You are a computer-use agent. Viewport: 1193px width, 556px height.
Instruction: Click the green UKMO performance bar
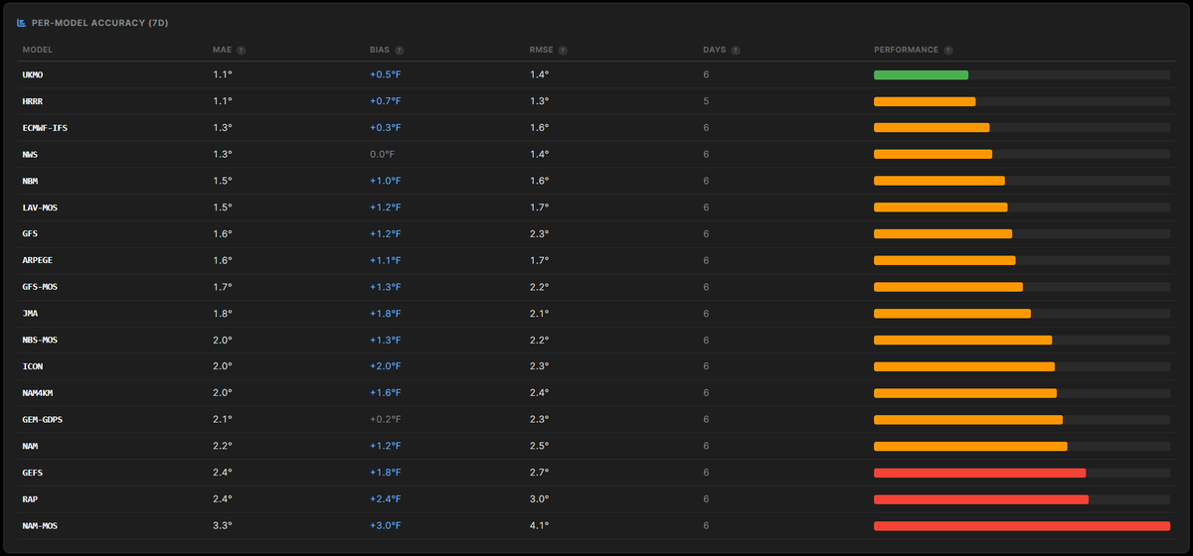[921, 74]
